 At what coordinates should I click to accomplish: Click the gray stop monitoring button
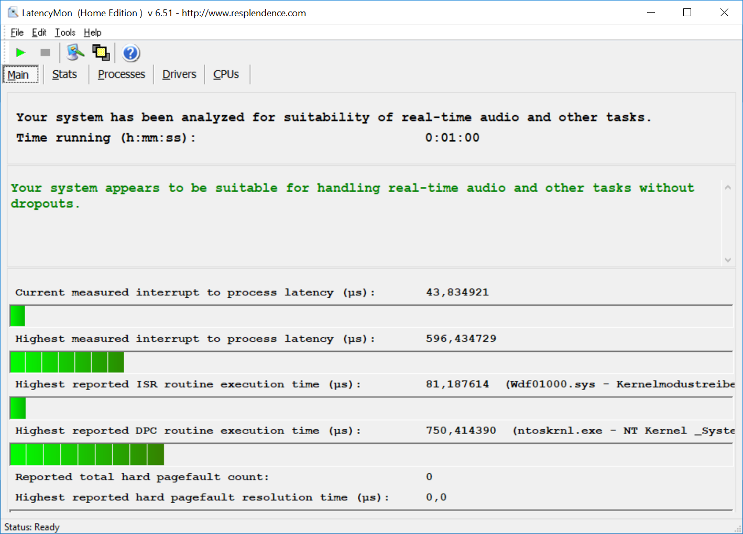click(x=45, y=52)
